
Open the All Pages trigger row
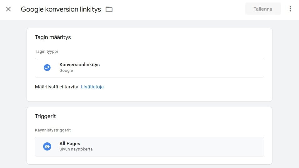[x=149, y=146]
